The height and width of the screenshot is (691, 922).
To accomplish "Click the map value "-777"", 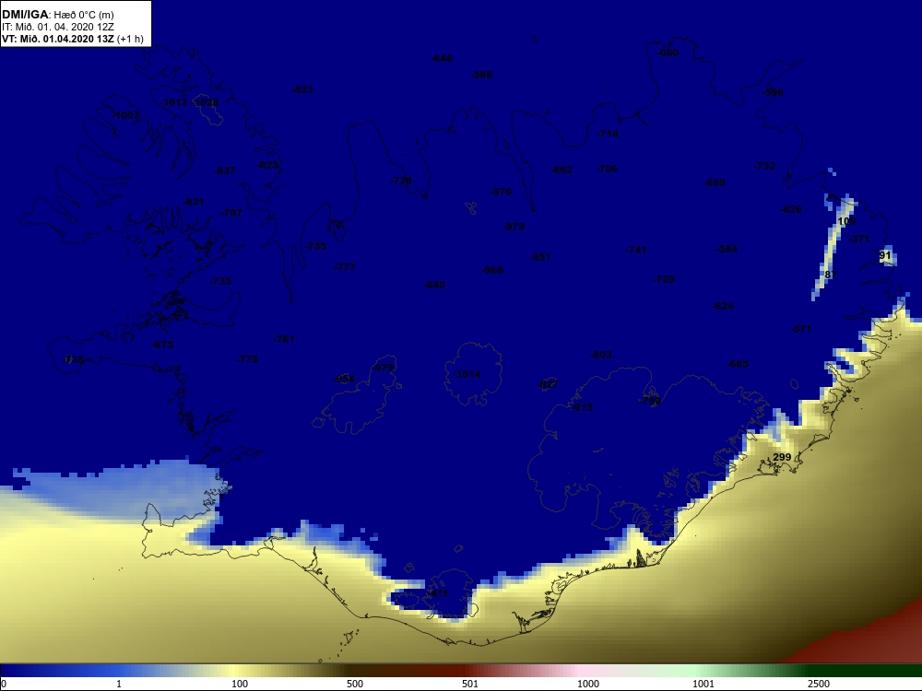I will click(x=345, y=267).
